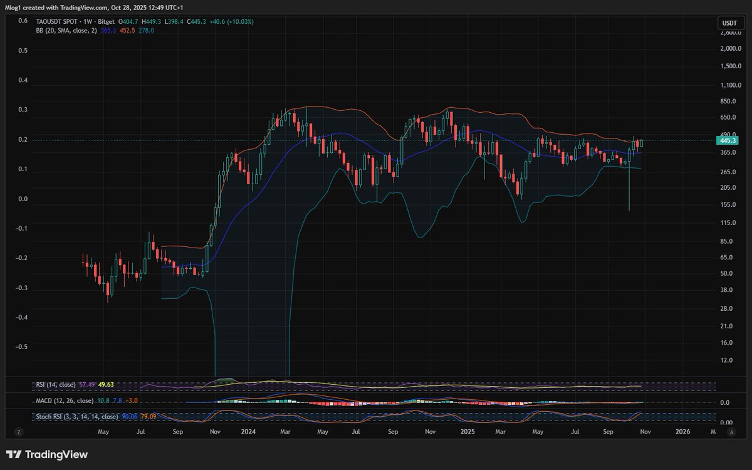Select the BB (20, SMA, close, 2) indicator legend

tap(67, 30)
